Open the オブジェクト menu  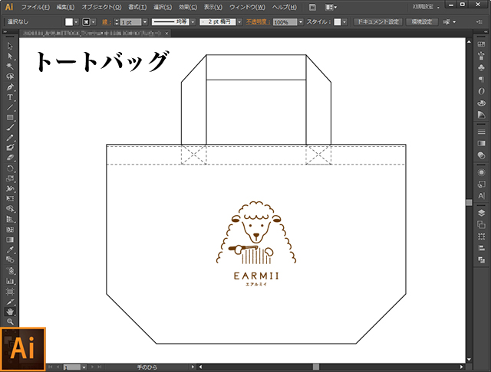101,7
